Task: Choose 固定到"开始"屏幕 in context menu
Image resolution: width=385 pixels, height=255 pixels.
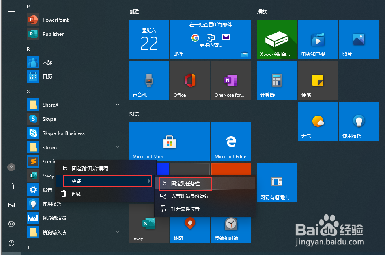Action: coord(106,168)
